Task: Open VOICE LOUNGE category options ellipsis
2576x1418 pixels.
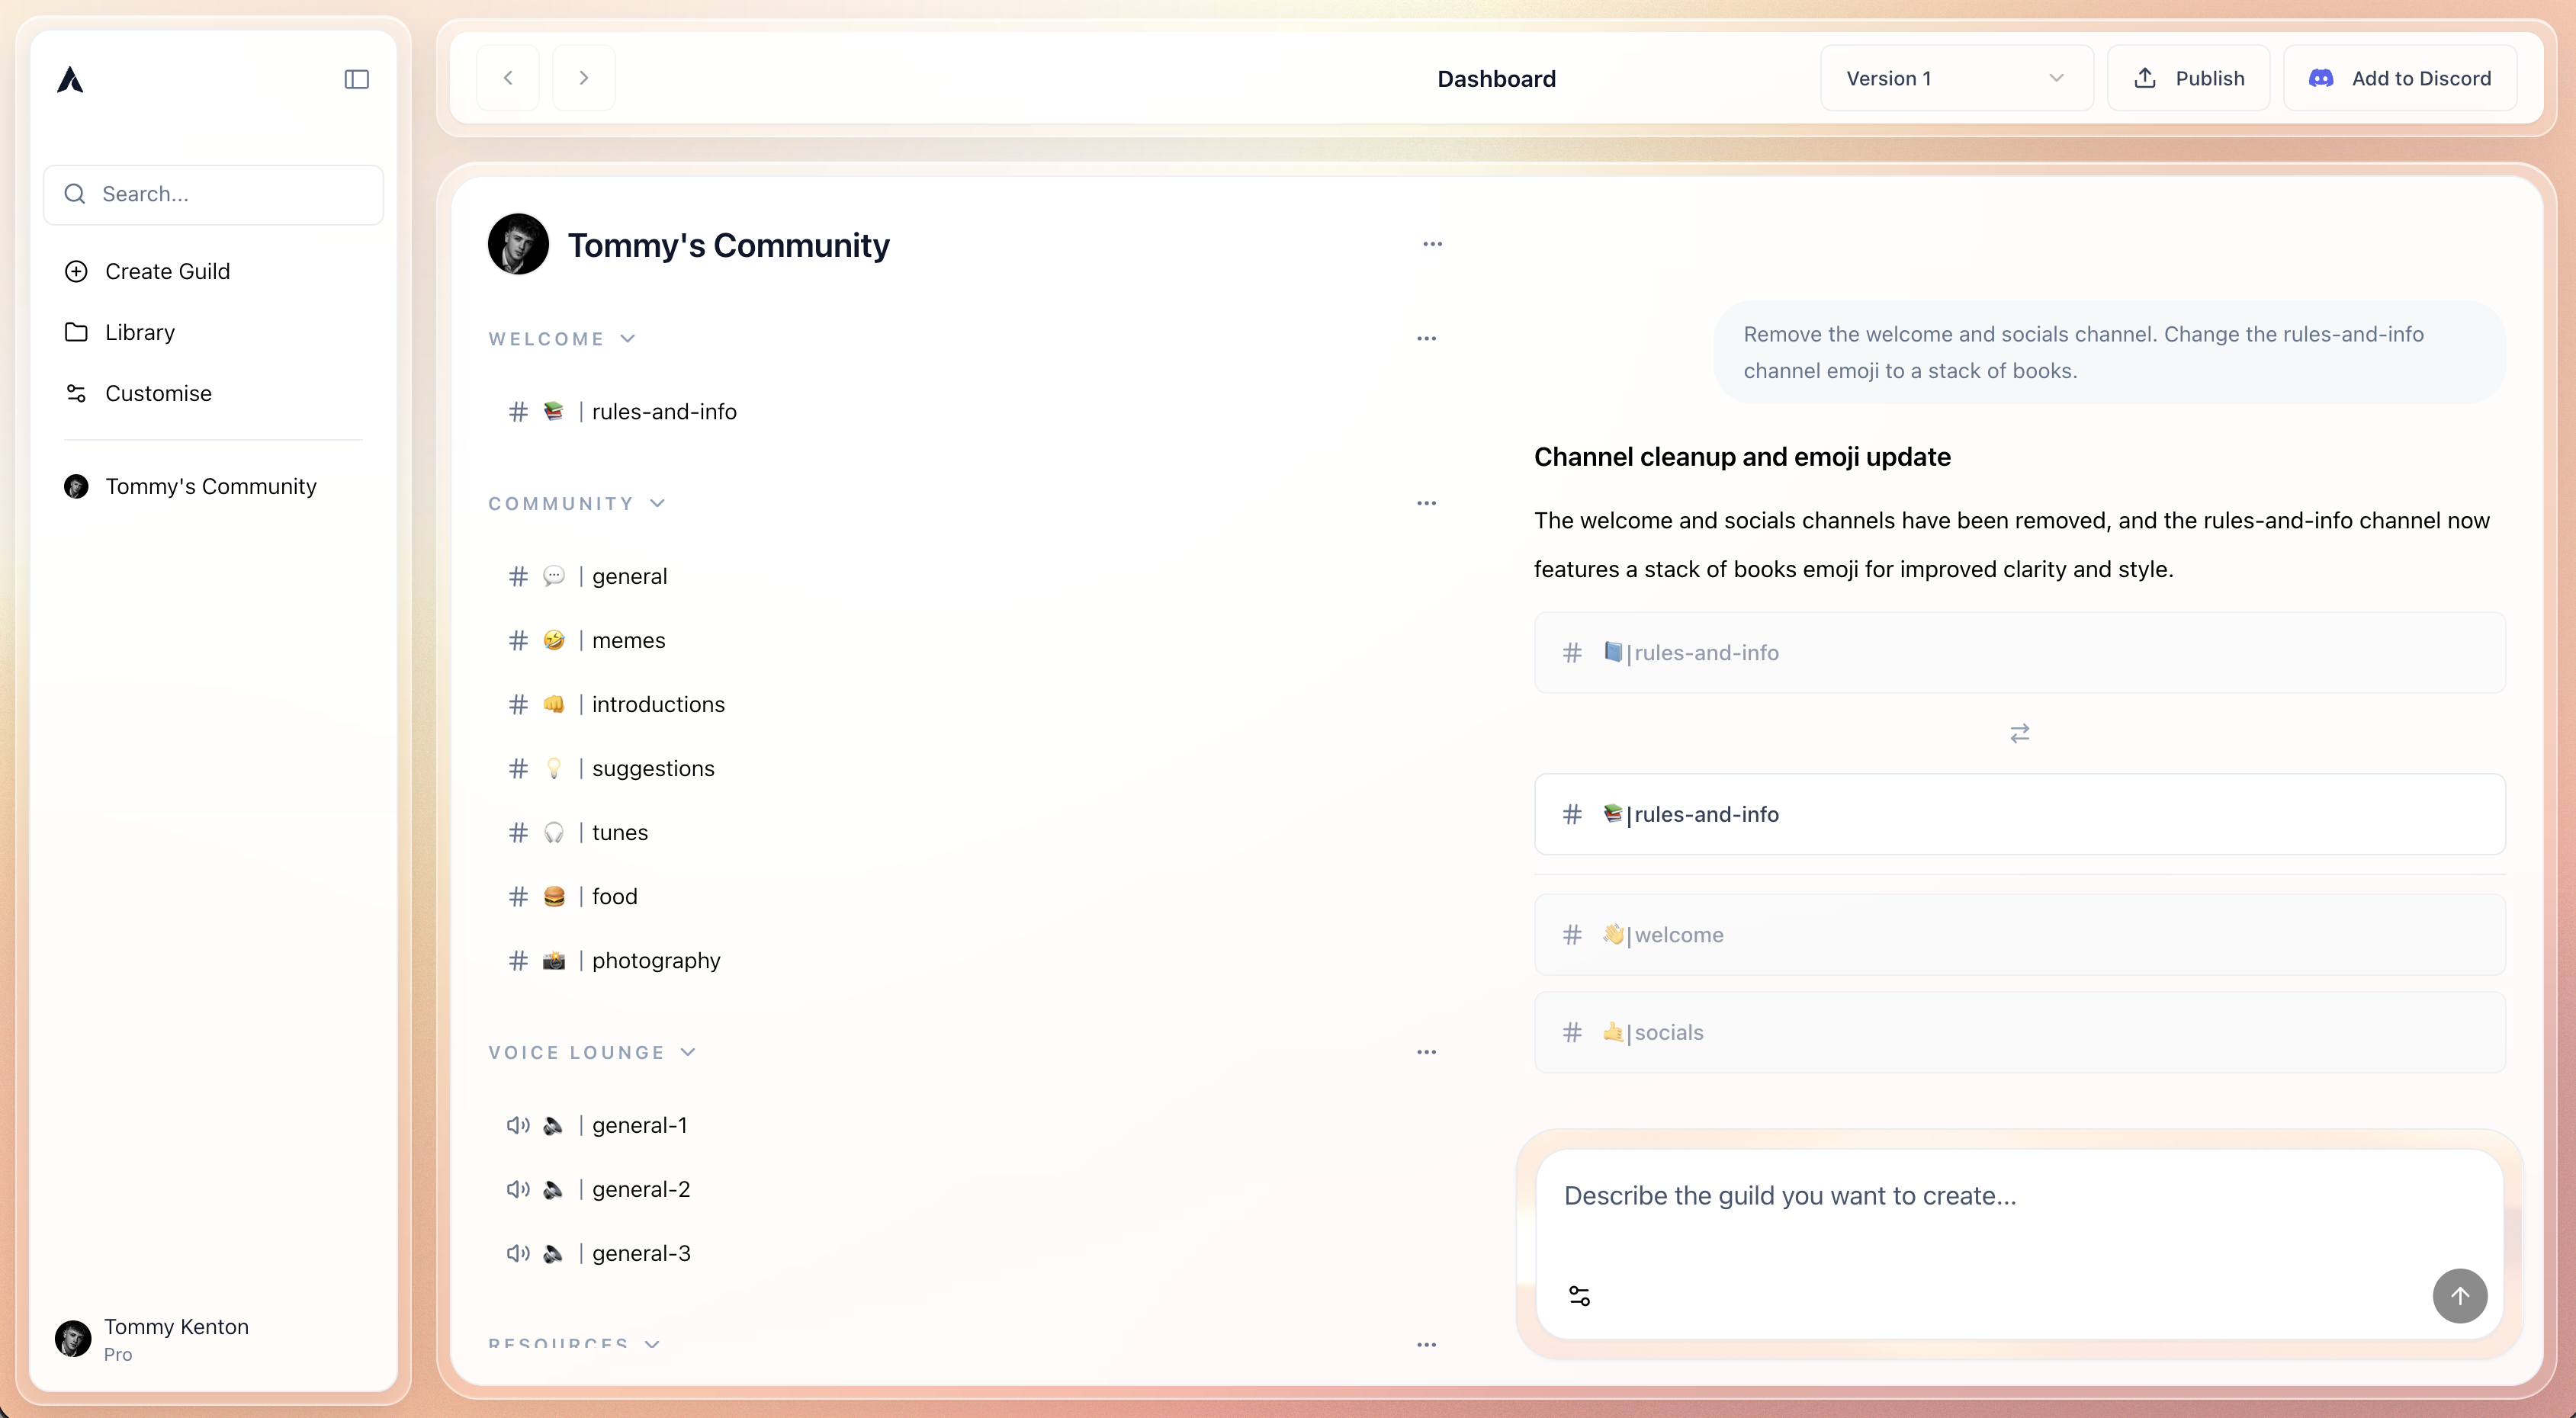Action: click(1426, 1052)
